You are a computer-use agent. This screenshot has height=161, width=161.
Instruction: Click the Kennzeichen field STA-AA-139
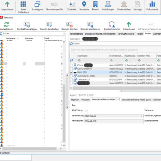[114, 121]
